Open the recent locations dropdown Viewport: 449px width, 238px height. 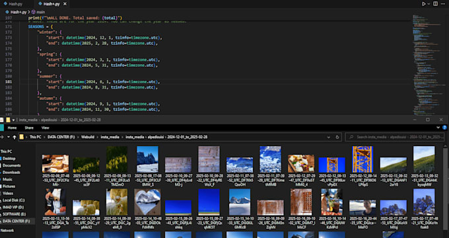(9, 137)
